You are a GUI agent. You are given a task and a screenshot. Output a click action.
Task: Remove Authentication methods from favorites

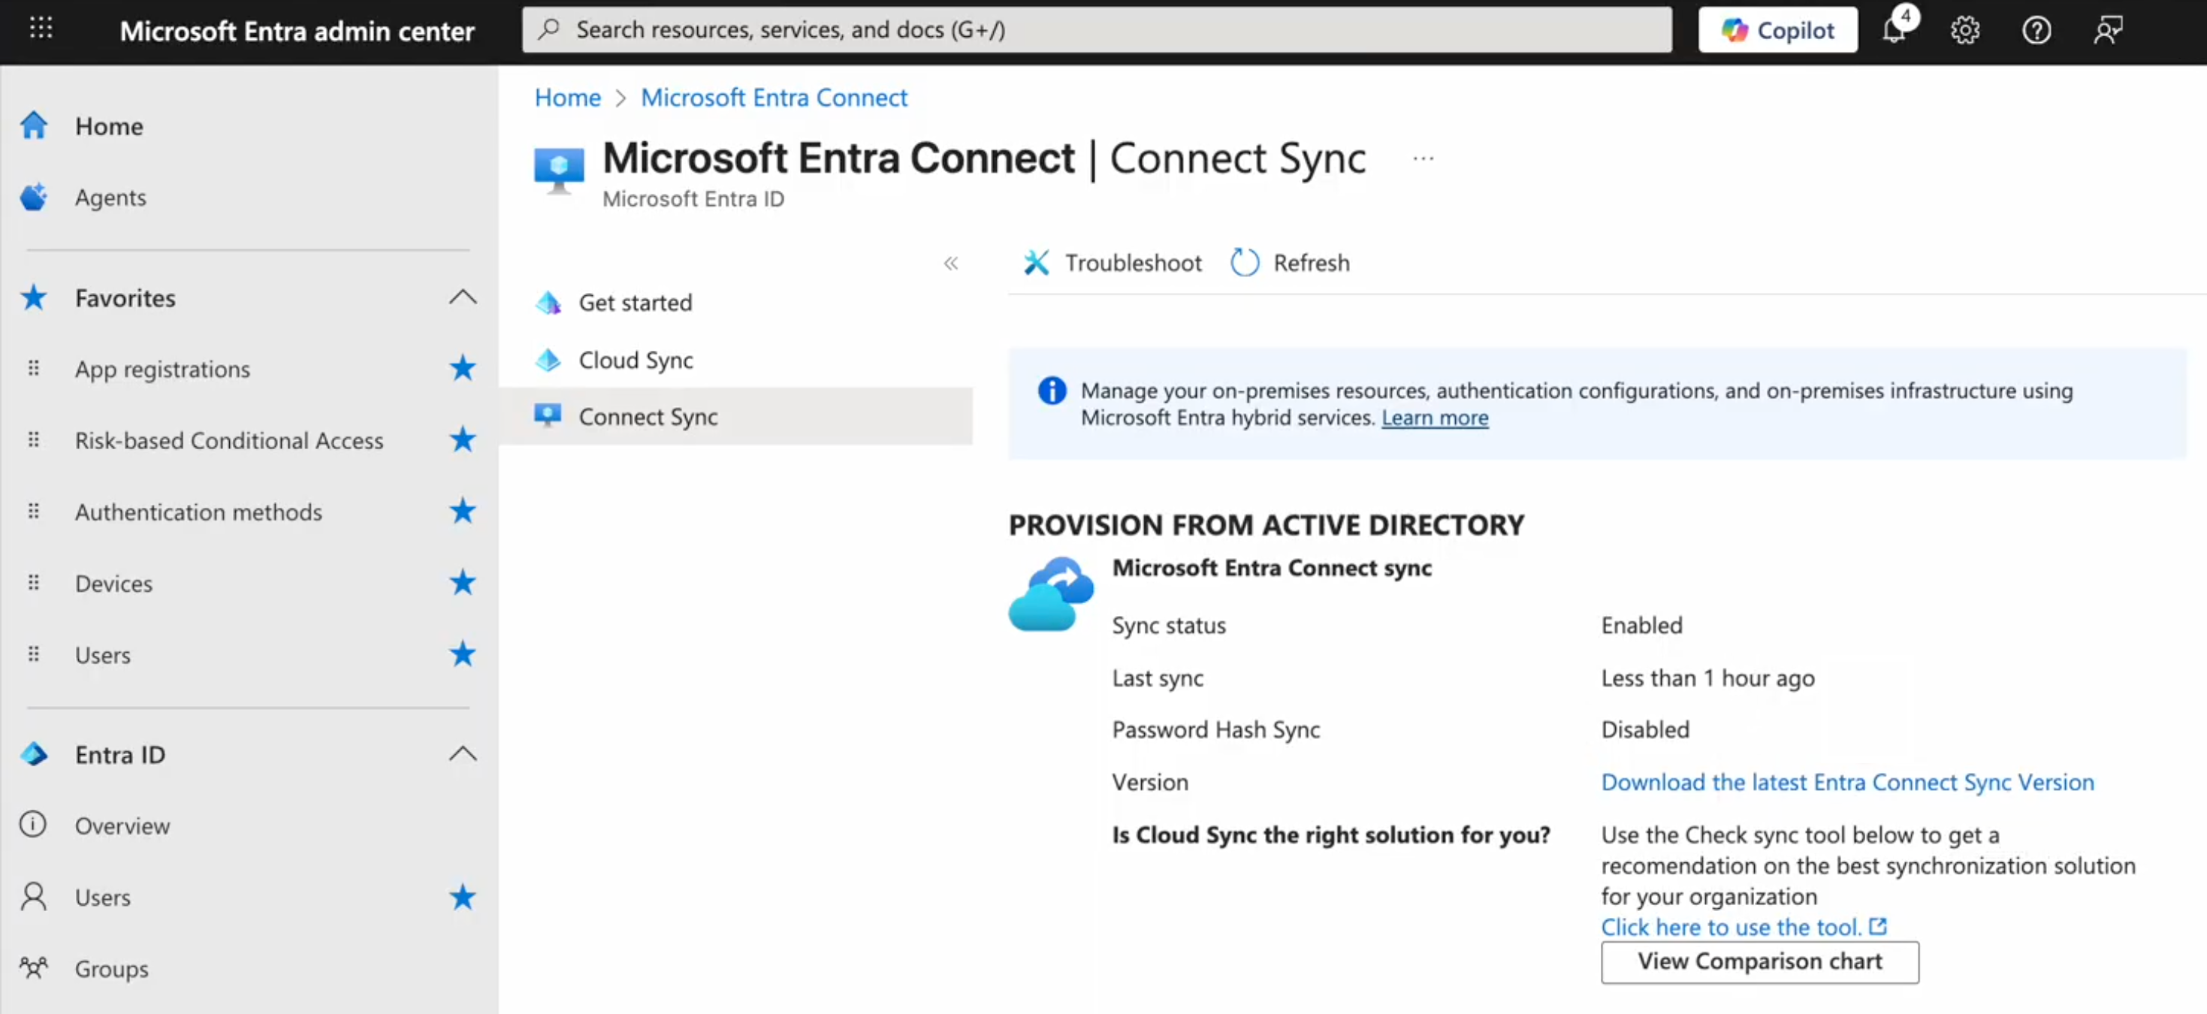pyautogui.click(x=463, y=512)
